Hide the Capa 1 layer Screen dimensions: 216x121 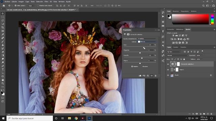[168, 70]
